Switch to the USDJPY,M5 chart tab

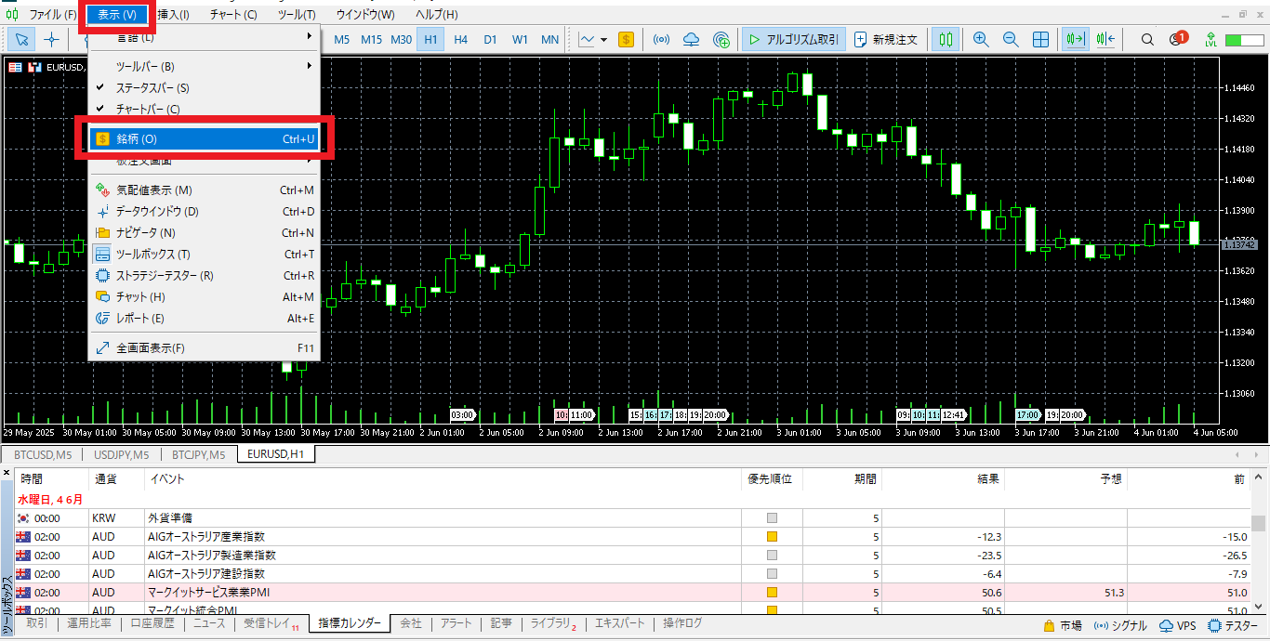click(x=121, y=454)
